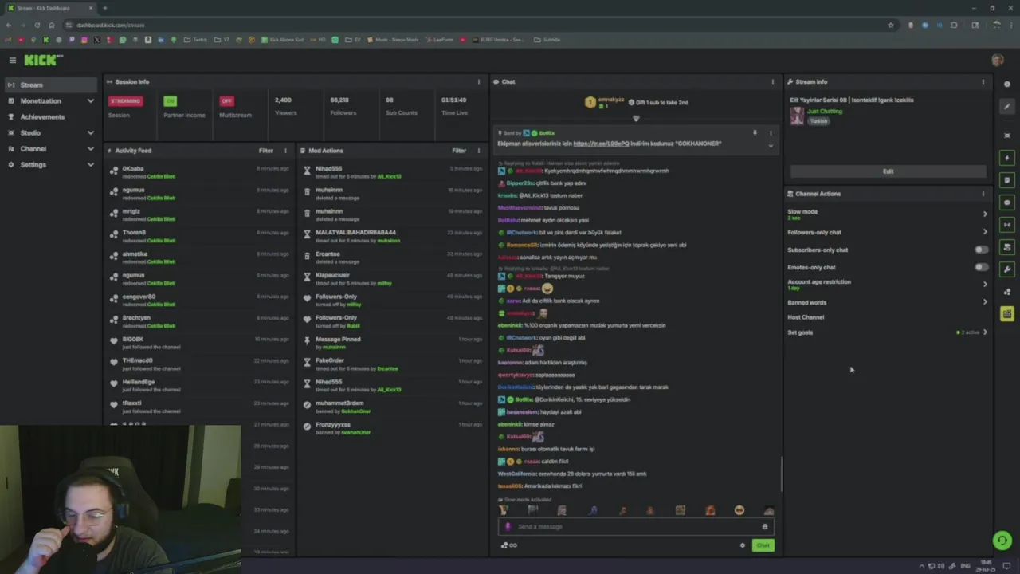This screenshot has width=1020, height=574.
Task: Click the Send a message input field
Action: pyautogui.click(x=636, y=526)
